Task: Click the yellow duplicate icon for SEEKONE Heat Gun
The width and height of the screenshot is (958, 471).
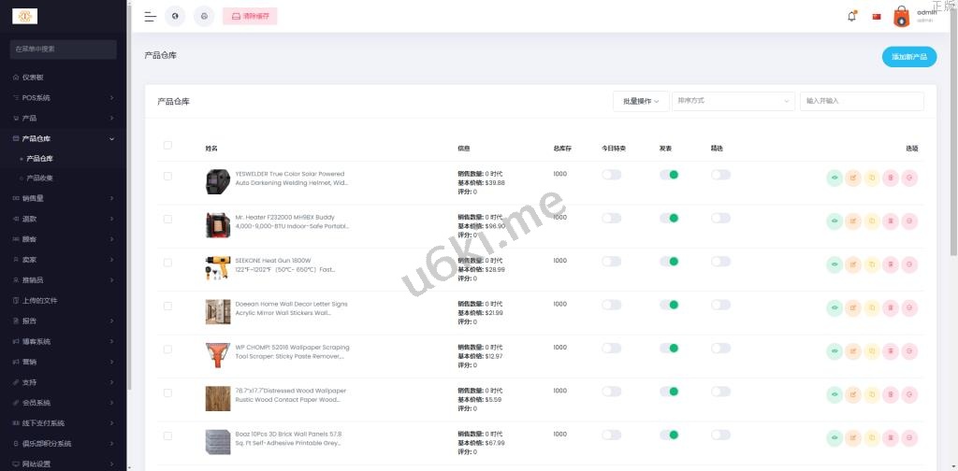Action: 872,263
